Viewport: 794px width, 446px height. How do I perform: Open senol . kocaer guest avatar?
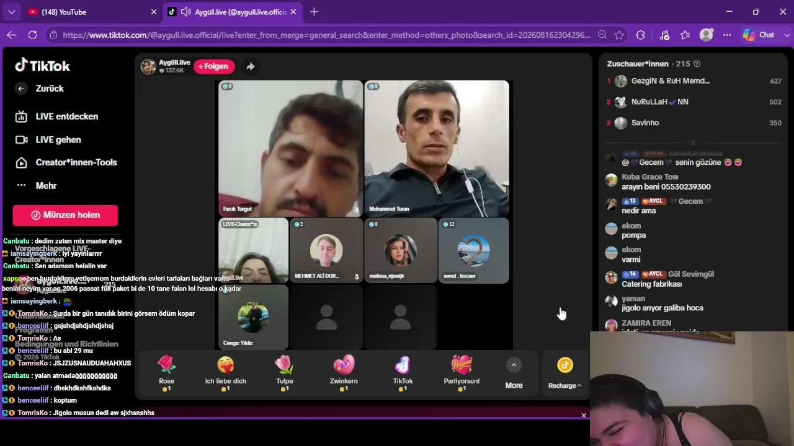click(x=474, y=250)
